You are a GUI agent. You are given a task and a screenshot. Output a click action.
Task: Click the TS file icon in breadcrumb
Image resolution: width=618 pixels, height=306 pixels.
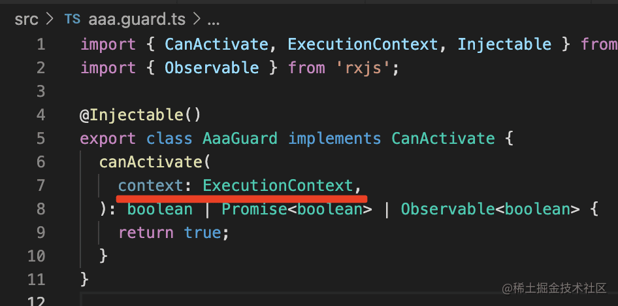[x=72, y=20]
